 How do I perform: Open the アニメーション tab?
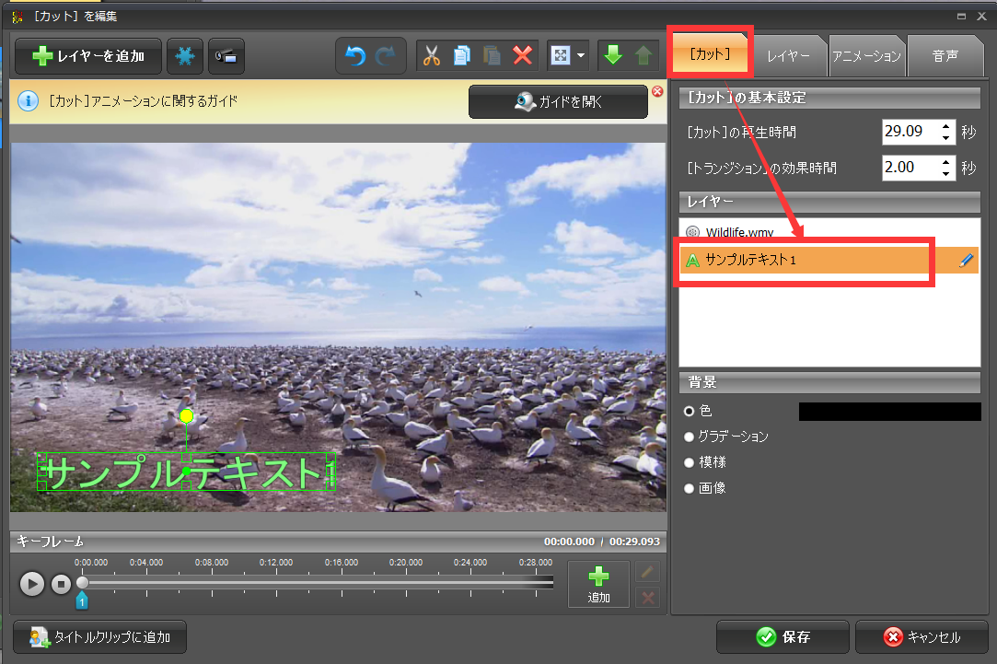(866, 56)
